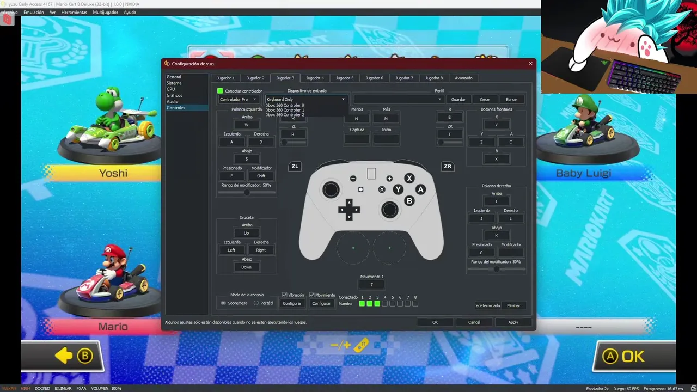Viewport: 697px width, 392px height.
Task: Open the Herramientas menu
Action: point(74,12)
